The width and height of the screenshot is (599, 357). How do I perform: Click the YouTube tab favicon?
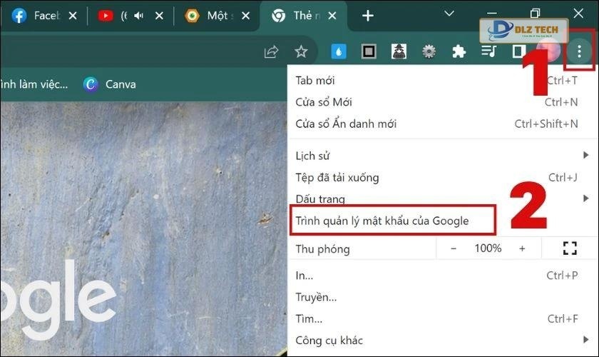click(x=106, y=16)
